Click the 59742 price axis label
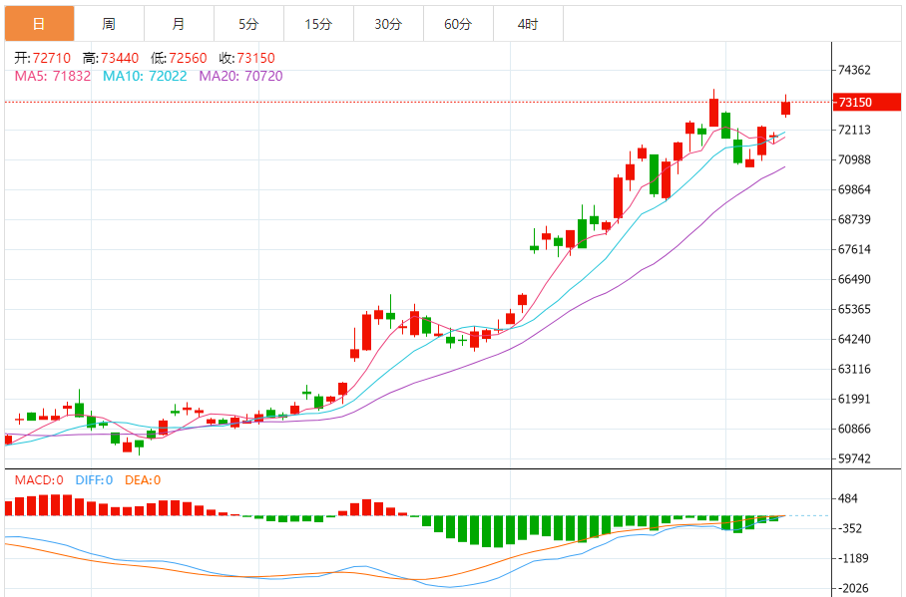 pos(854,459)
